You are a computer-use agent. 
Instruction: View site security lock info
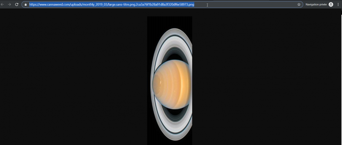(26, 4)
